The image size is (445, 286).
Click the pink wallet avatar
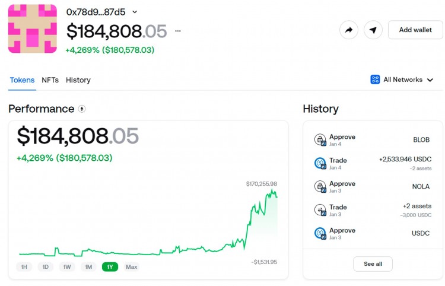pos(33,29)
